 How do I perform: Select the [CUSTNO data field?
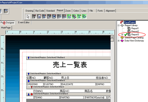pos(49,84)
